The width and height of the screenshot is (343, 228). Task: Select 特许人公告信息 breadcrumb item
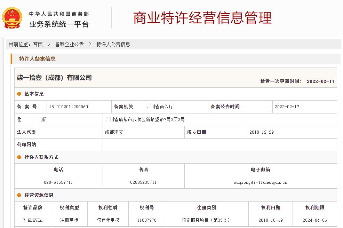pos(113,44)
